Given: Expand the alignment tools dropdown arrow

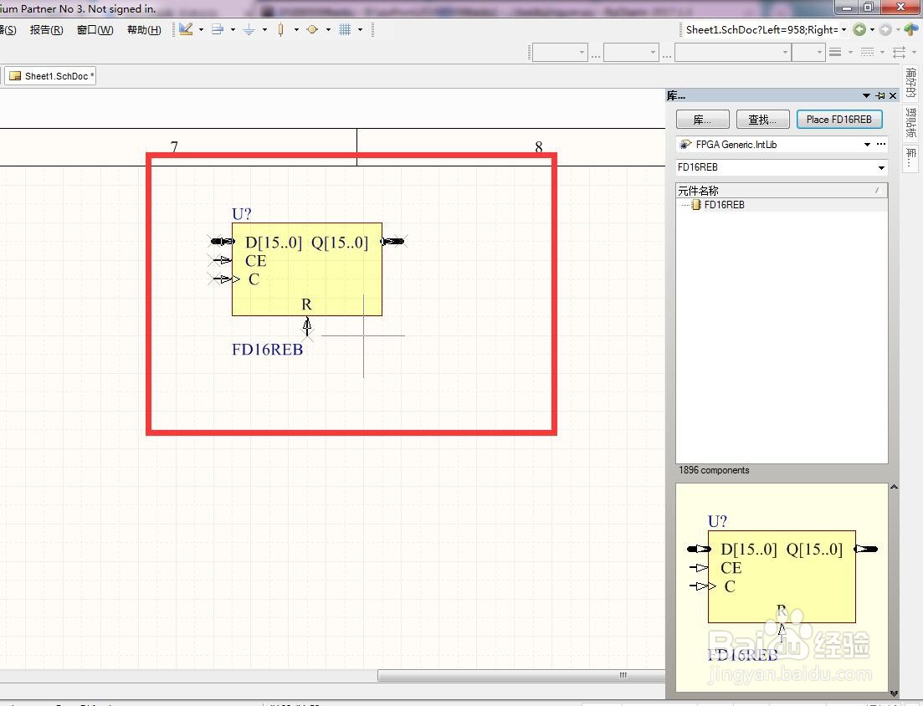Looking at the screenshot, I should [233, 29].
